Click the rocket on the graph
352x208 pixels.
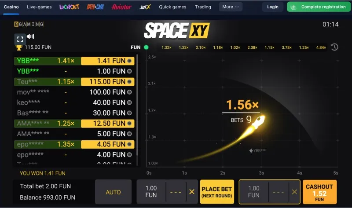(259, 122)
